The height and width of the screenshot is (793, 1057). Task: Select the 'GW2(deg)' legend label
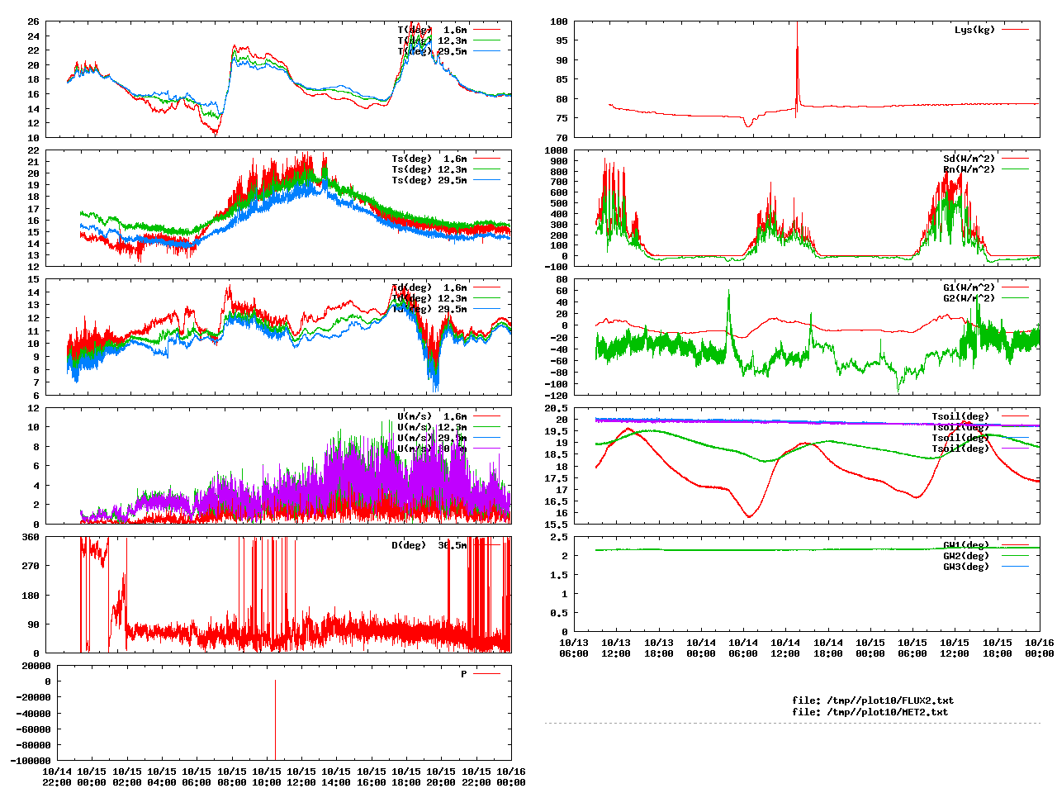click(966, 556)
